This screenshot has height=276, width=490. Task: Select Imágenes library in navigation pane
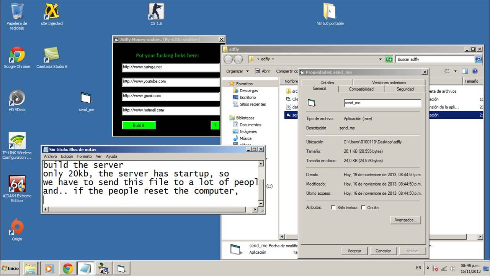click(x=248, y=131)
